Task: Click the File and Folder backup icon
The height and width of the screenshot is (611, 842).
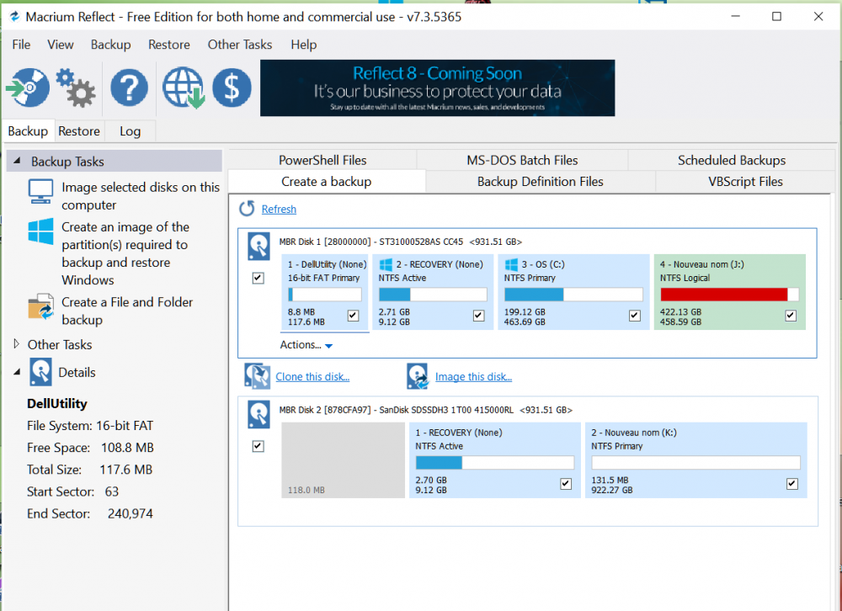Action: pyautogui.click(x=40, y=308)
